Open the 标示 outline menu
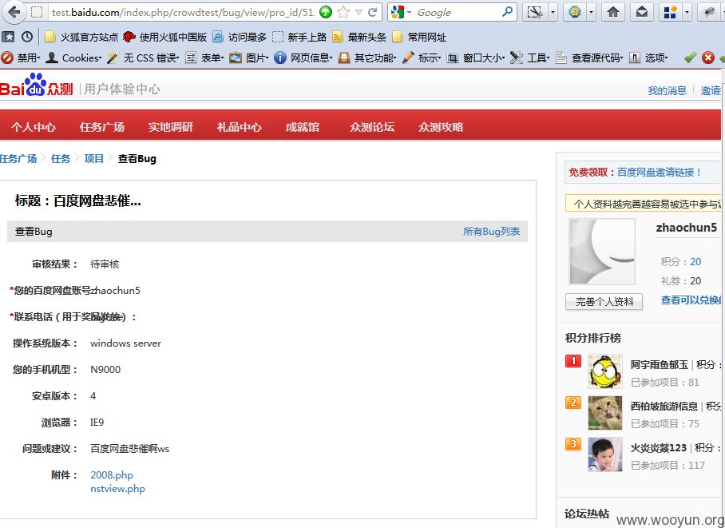The width and height of the screenshot is (725, 528). click(422, 58)
